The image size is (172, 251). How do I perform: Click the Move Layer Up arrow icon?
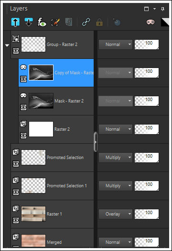(x=15, y=22)
